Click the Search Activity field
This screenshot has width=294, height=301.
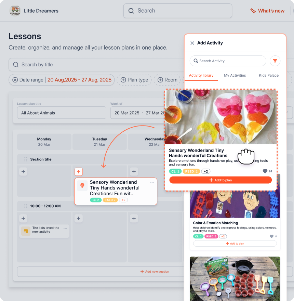(x=228, y=61)
